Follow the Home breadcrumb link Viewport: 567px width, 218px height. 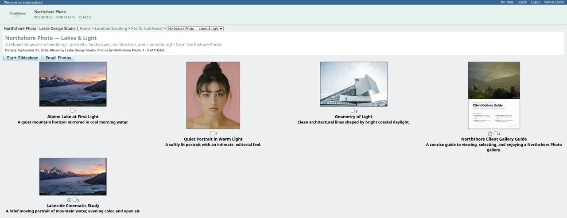click(85, 28)
